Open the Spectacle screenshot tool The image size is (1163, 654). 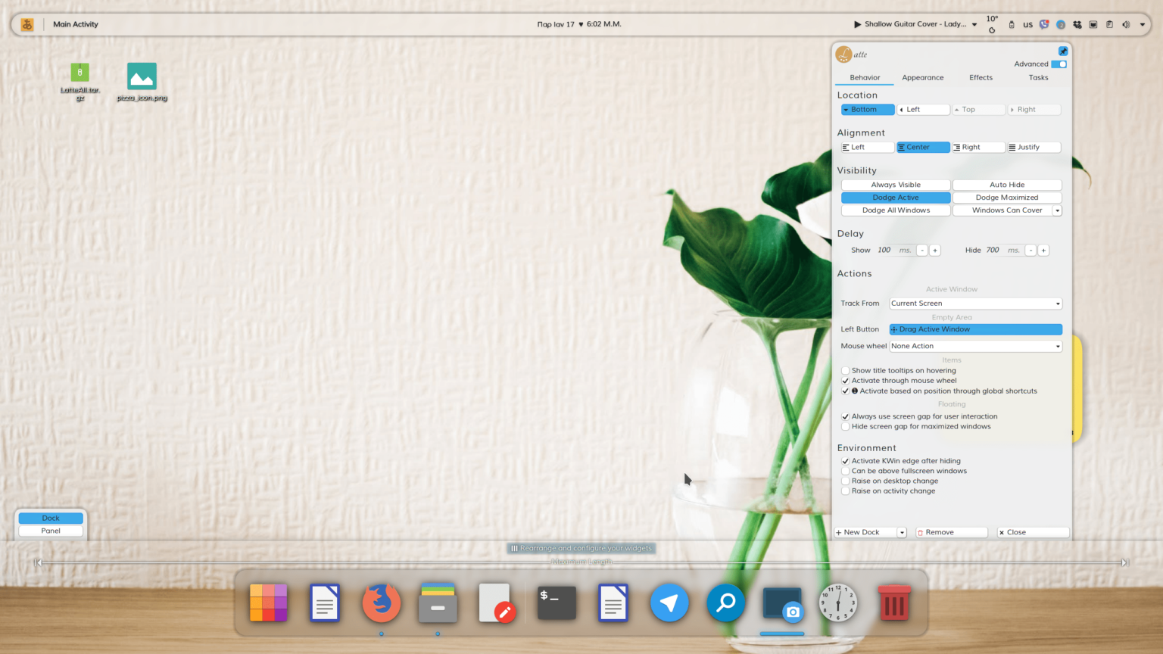point(781,603)
